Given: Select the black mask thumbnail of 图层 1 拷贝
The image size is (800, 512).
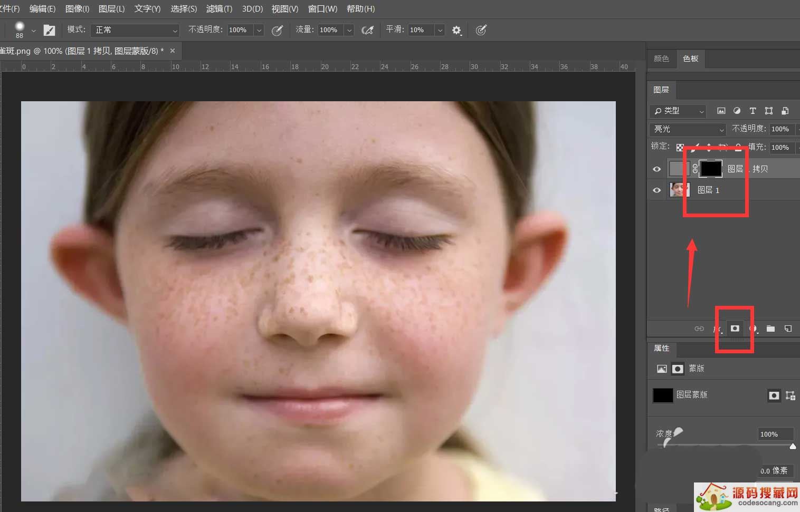Looking at the screenshot, I should [x=711, y=169].
